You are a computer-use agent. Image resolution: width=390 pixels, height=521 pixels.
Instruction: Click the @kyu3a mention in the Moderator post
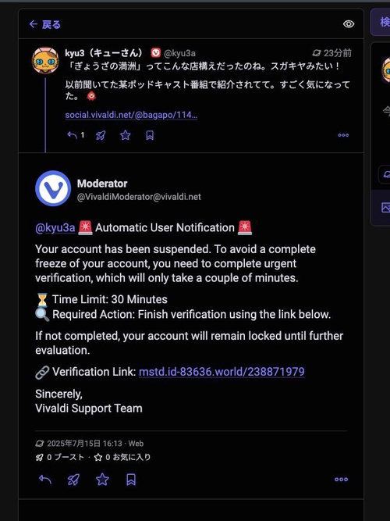(x=55, y=227)
